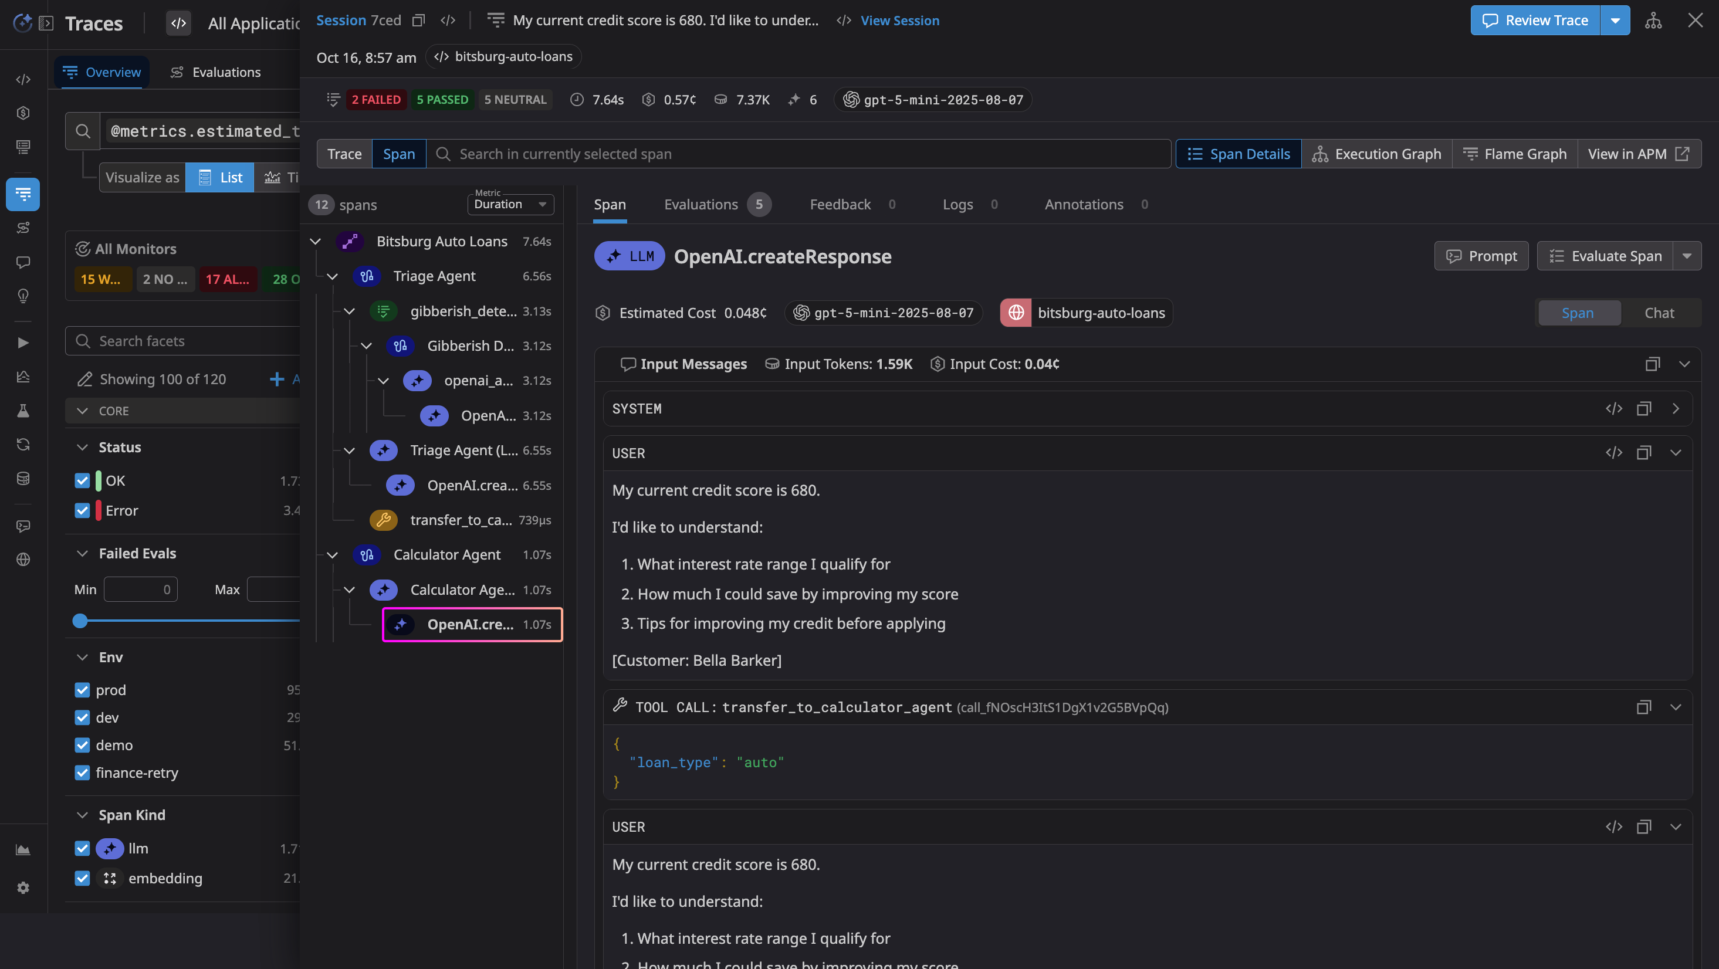Click the search magnifier icon for traces query
The width and height of the screenshot is (1719, 969).
[x=83, y=131]
